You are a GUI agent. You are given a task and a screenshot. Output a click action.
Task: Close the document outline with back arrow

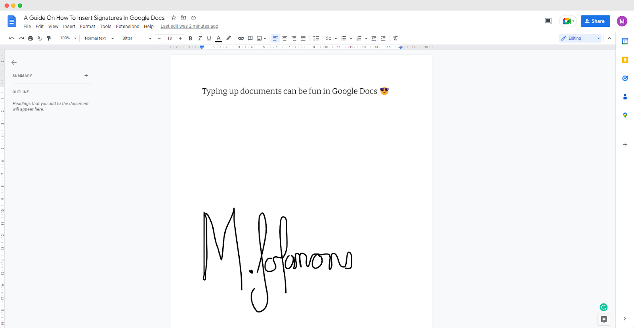14,62
